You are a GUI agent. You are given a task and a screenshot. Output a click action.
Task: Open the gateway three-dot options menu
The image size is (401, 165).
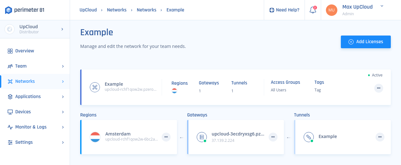click(x=273, y=137)
